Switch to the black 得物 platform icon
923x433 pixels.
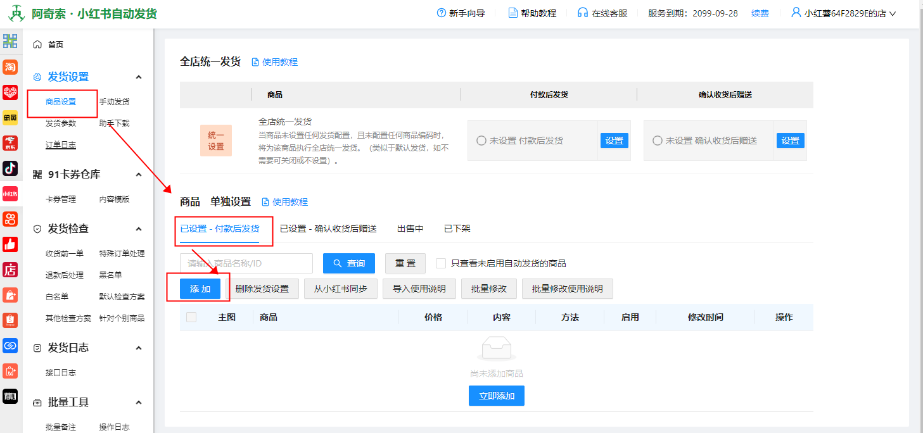point(10,396)
